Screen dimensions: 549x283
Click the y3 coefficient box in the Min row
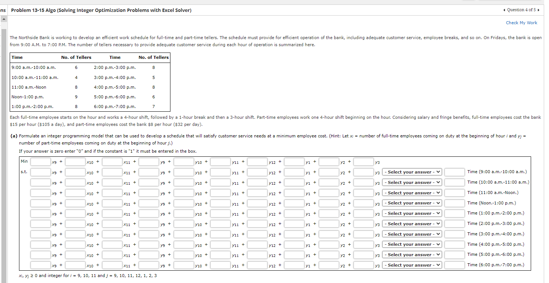pos(363,161)
